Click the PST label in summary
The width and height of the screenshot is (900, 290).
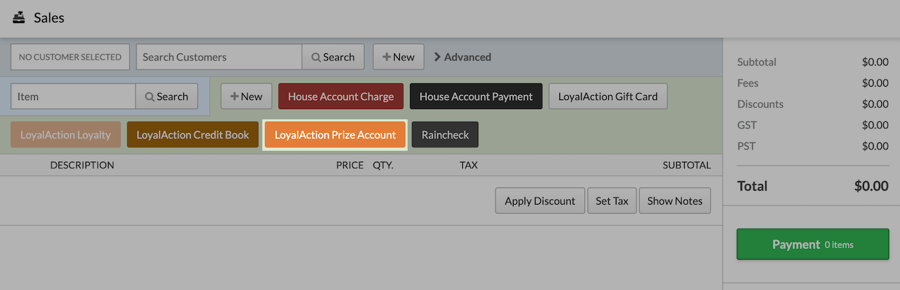pos(746,146)
